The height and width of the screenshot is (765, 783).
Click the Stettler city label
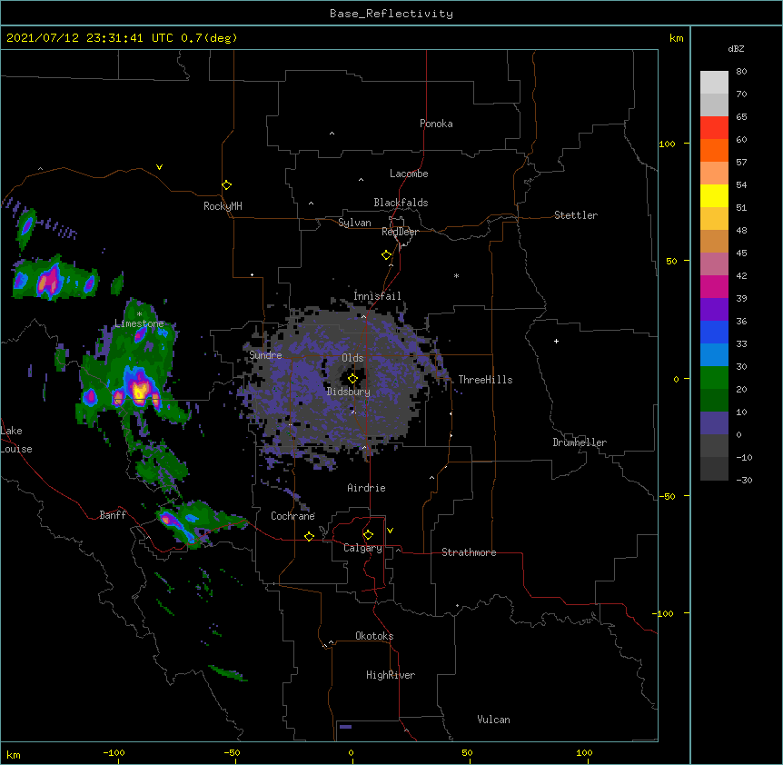(576, 215)
